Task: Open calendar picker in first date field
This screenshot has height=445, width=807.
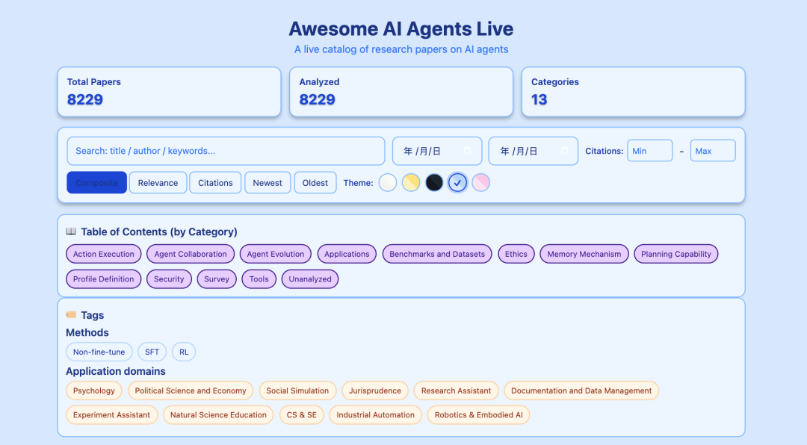Action: pos(467,151)
